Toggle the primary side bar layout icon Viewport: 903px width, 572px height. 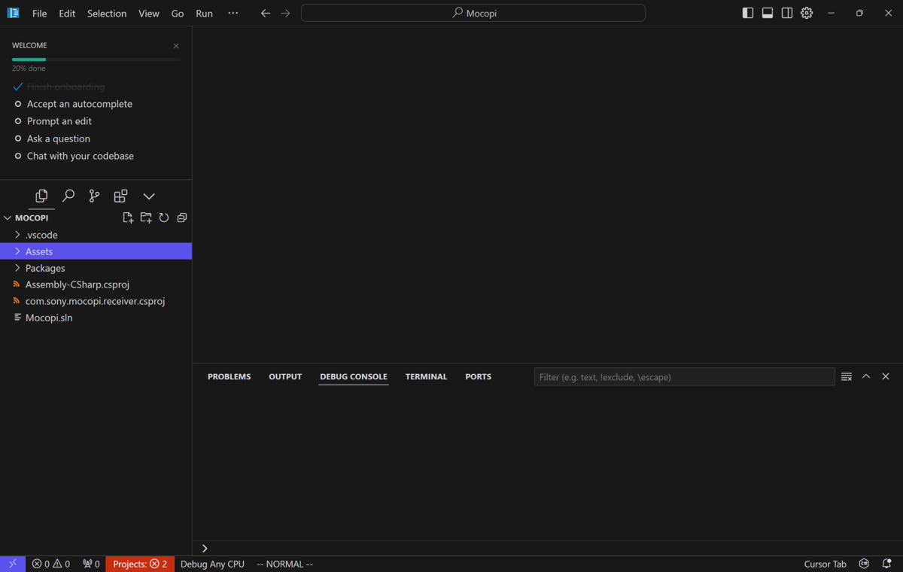(748, 13)
